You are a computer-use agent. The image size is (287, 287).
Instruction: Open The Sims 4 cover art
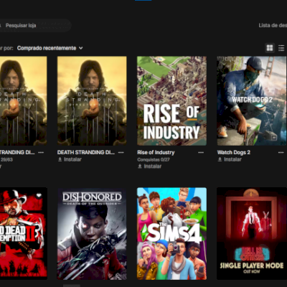click(171, 233)
